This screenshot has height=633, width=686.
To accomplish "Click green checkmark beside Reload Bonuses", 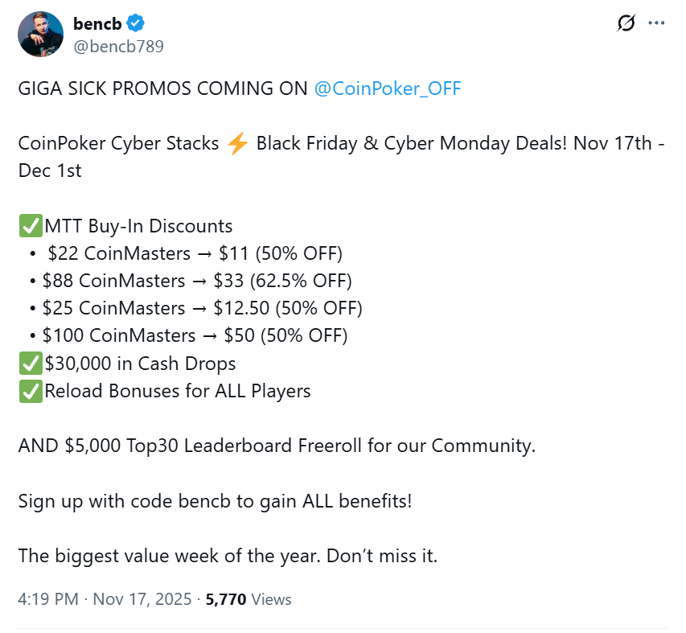I will [x=30, y=392].
